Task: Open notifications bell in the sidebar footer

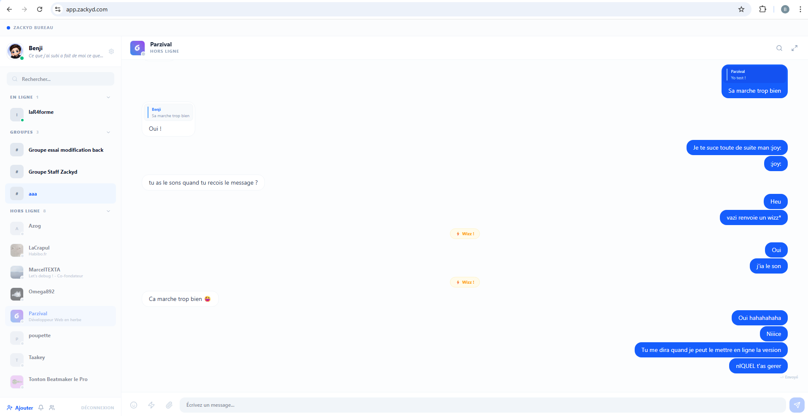Action: [x=41, y=408]
